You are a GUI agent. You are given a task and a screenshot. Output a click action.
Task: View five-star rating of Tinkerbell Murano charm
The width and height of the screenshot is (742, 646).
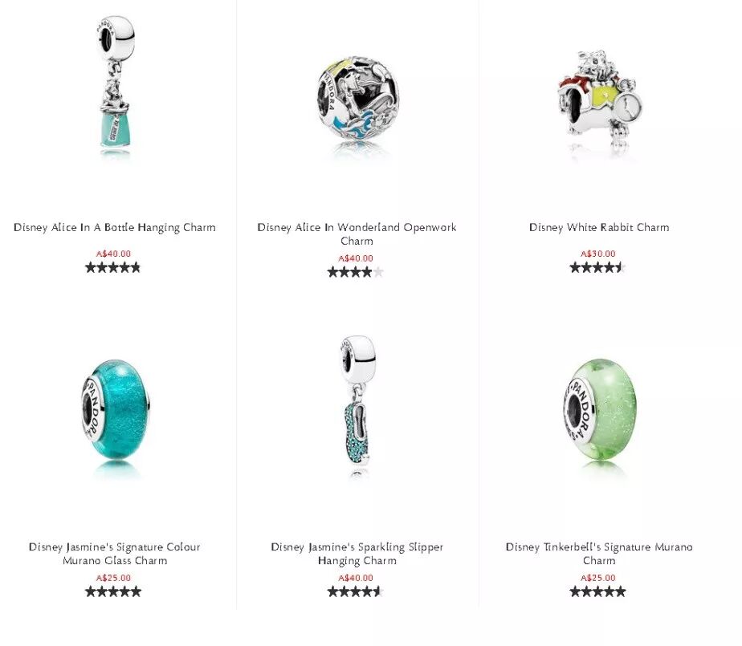[597, 591]
